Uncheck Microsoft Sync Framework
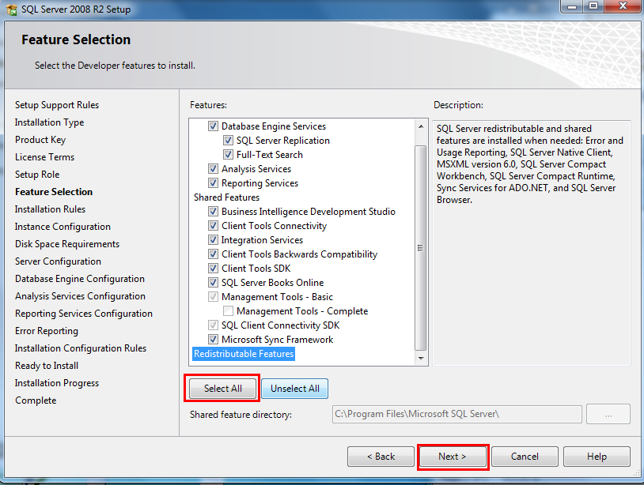 pos(213,340)
